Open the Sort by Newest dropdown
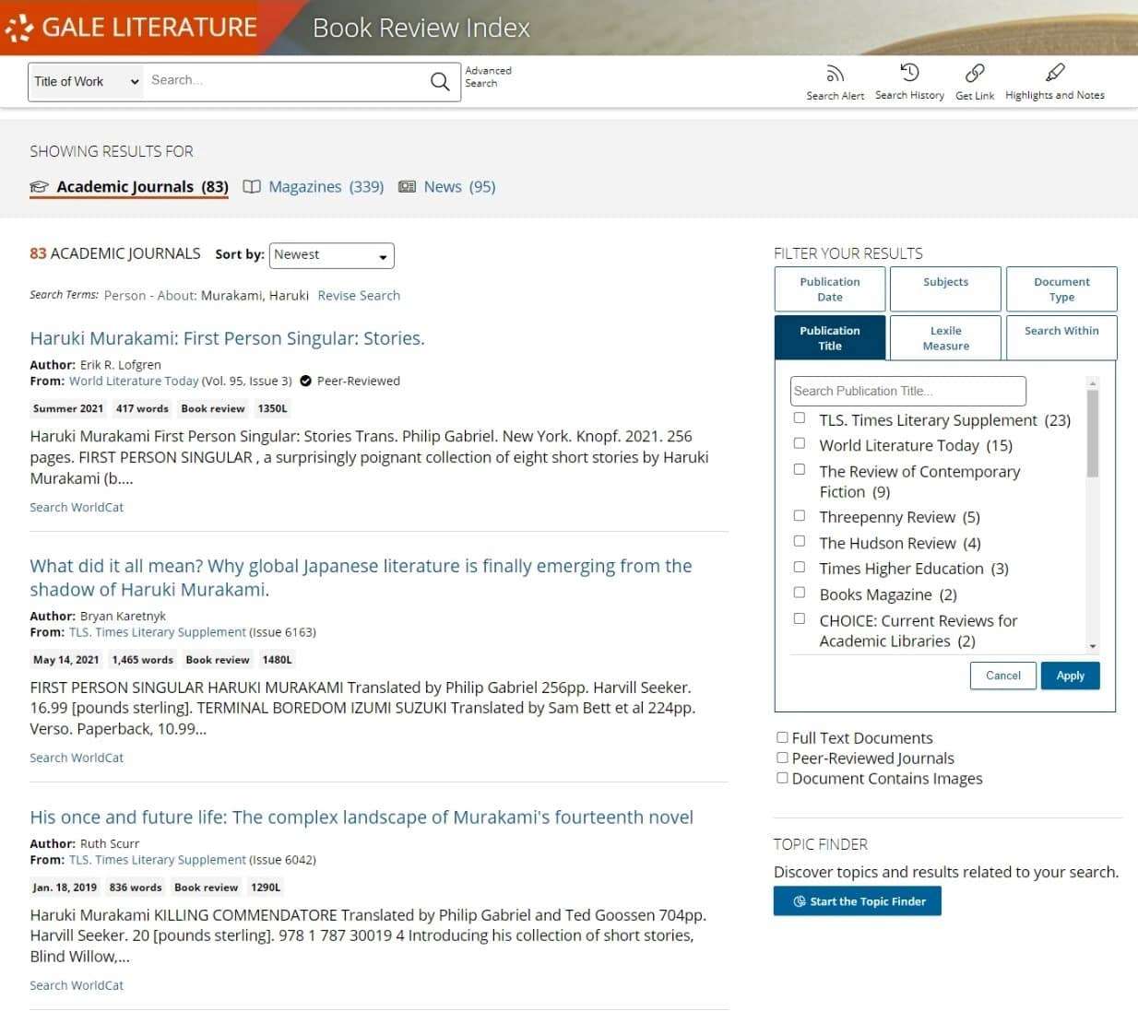This screenshot has width=1138, height=1023. coord(331,255)
